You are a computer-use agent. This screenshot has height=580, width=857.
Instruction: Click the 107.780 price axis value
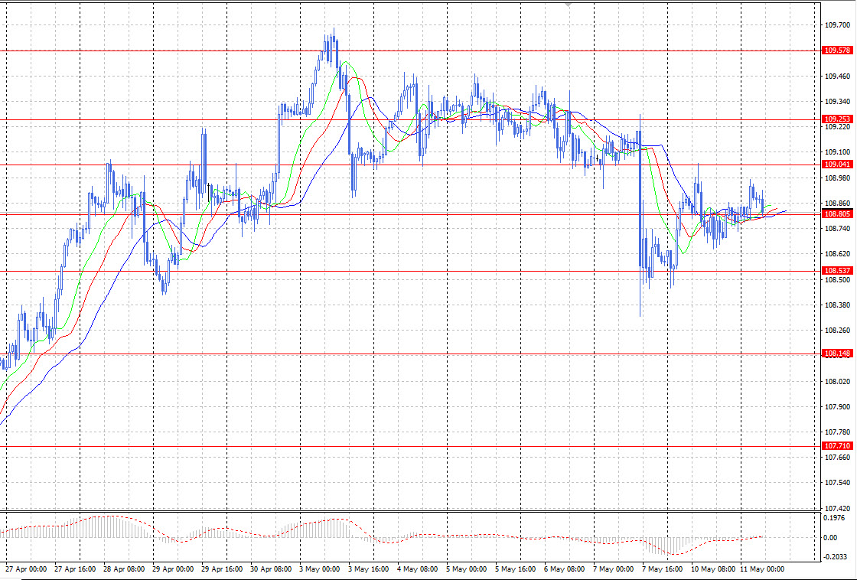[x=837, y=432]
